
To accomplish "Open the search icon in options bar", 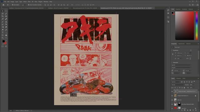I will [x=190, y=5].
